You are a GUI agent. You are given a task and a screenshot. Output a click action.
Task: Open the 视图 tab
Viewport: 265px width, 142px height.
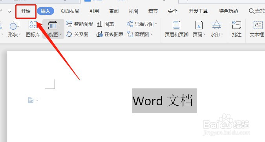(x=133, y=11)
